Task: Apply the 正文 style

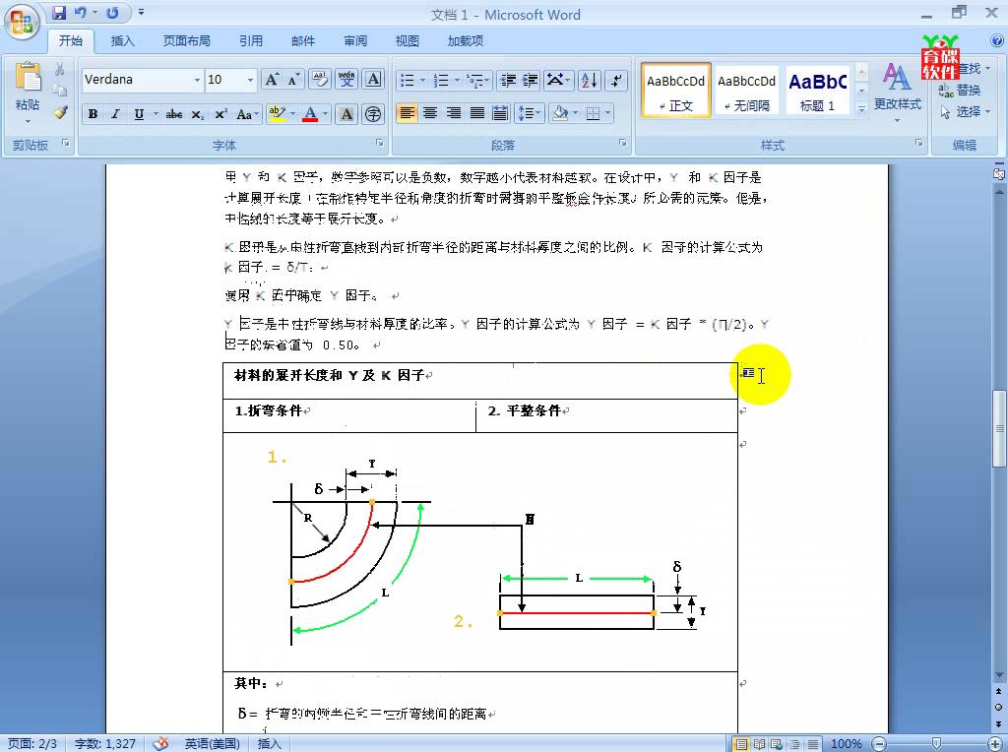Action: 675,90
